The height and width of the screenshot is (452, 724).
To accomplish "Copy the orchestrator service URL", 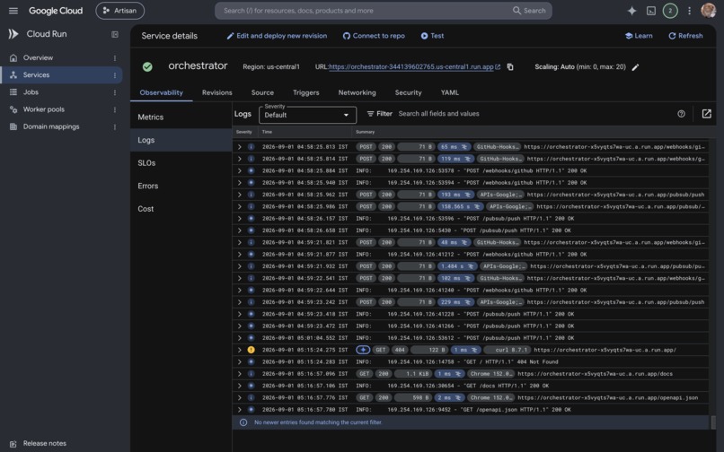I will tap(510, 67).
